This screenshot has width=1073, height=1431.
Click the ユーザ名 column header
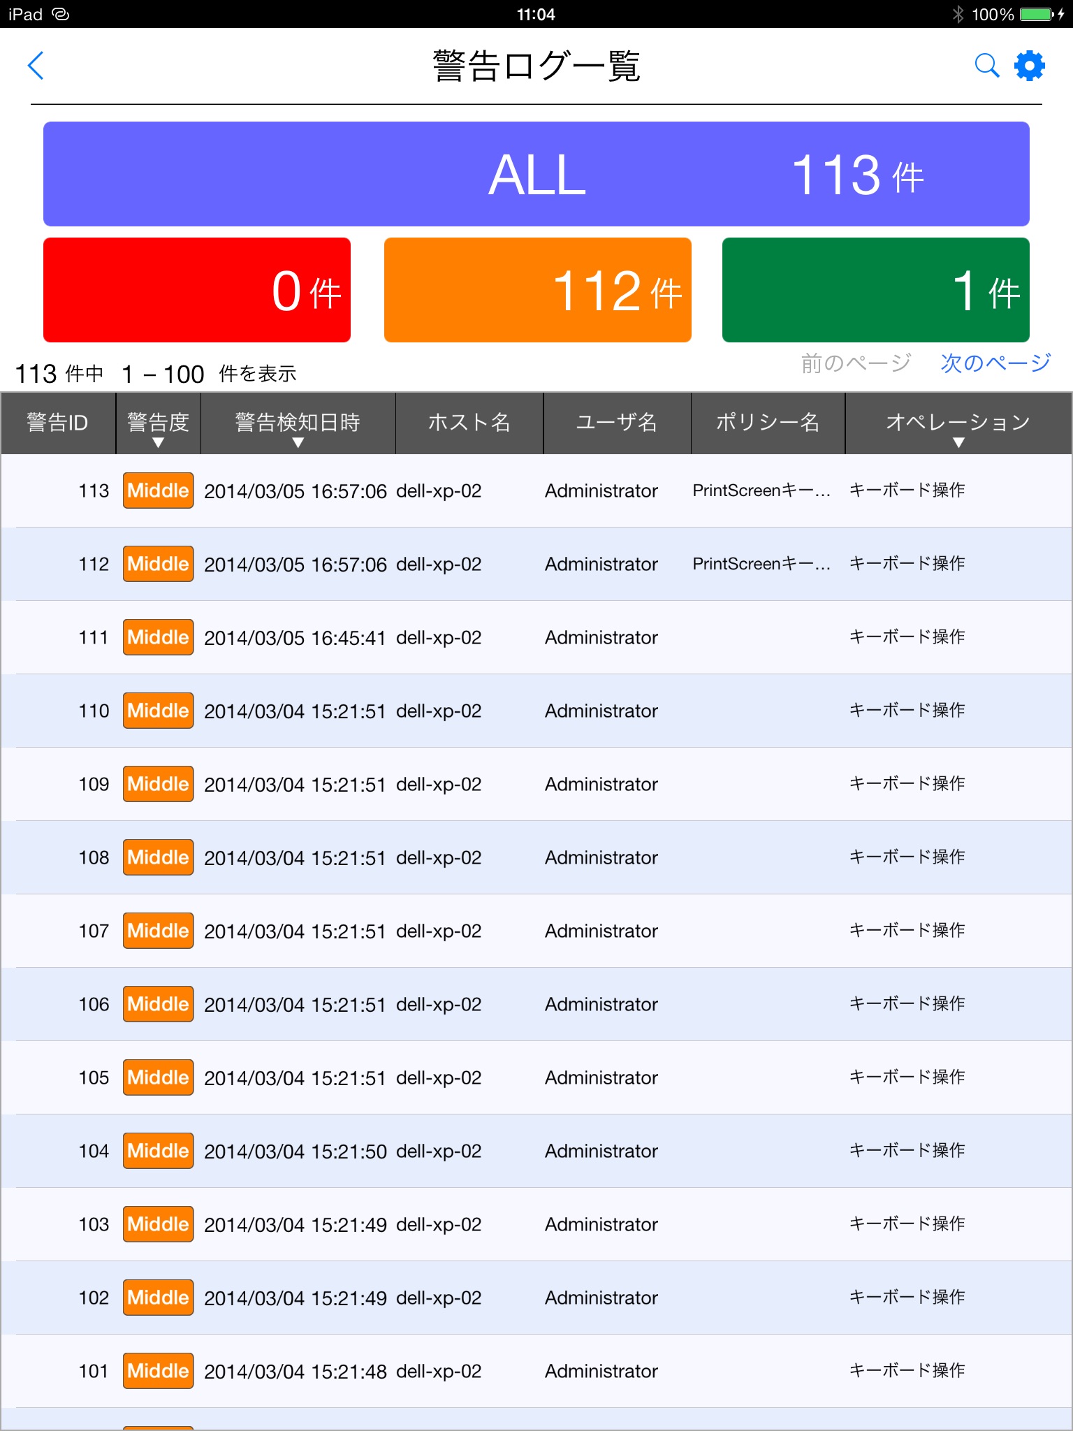point(618,423)
